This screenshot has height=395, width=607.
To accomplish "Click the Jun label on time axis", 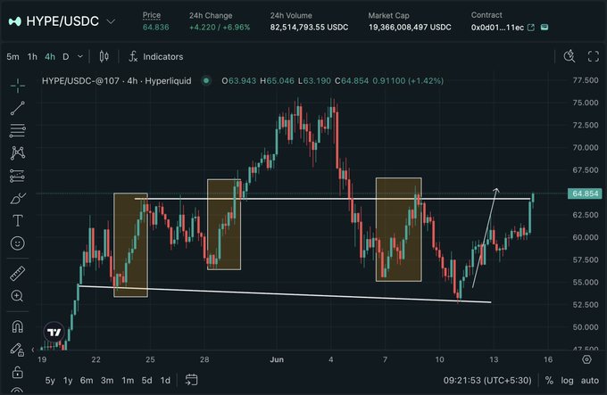I will coord(277,359).
